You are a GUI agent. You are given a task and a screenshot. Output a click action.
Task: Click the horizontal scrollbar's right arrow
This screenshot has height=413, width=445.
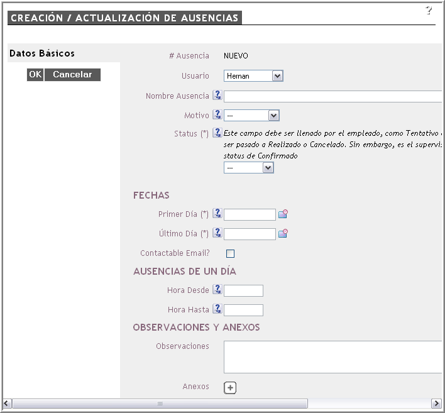(436, 403)
